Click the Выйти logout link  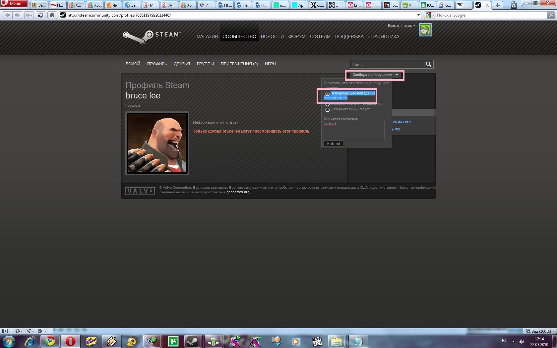click(x=393, y=26)
